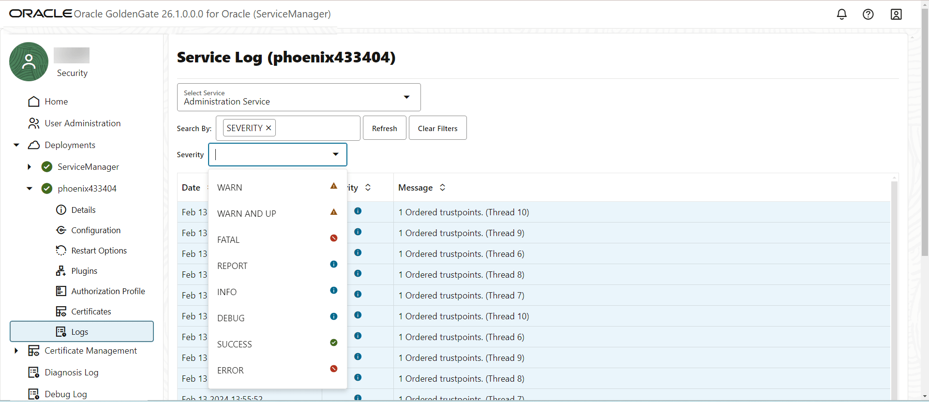929x402 pixels.
Task: Open Restart Options page
Action: (99, 251)
